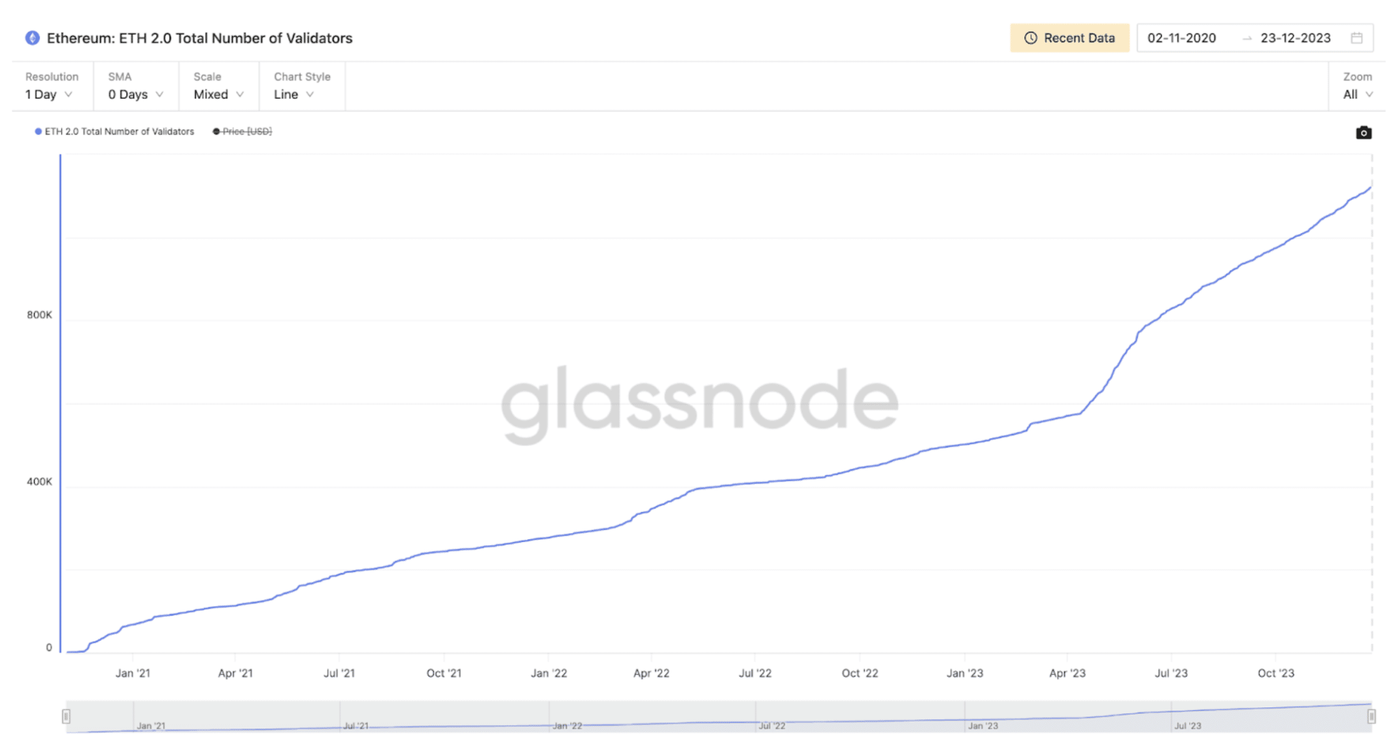Viewport: 1393px width, 744px height.
Task: Expand the Scale dropdown set to Mixed
Action: tap(218, 95)
